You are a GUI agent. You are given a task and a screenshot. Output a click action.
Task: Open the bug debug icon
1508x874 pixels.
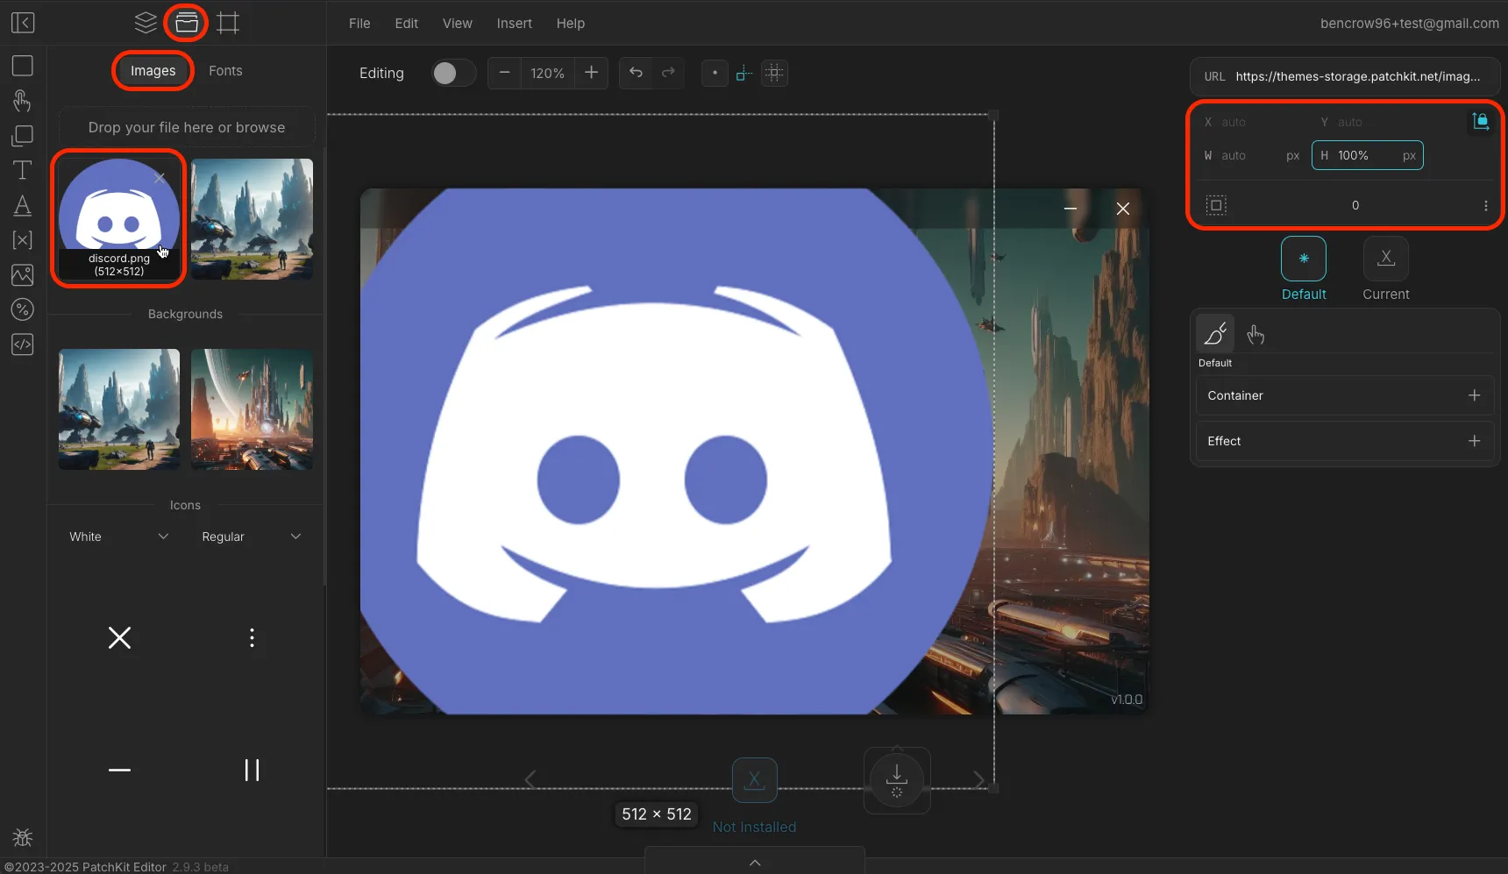tap(23, 837)
